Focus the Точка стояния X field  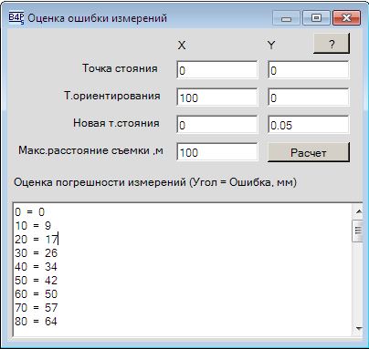[x=217, y=70]
